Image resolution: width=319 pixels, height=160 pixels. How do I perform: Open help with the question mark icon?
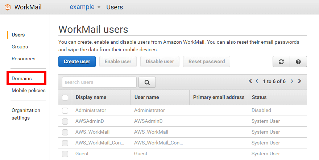pyautogui.click(x=298, y=62)
